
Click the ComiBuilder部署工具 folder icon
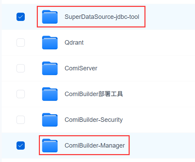point(50,94)
